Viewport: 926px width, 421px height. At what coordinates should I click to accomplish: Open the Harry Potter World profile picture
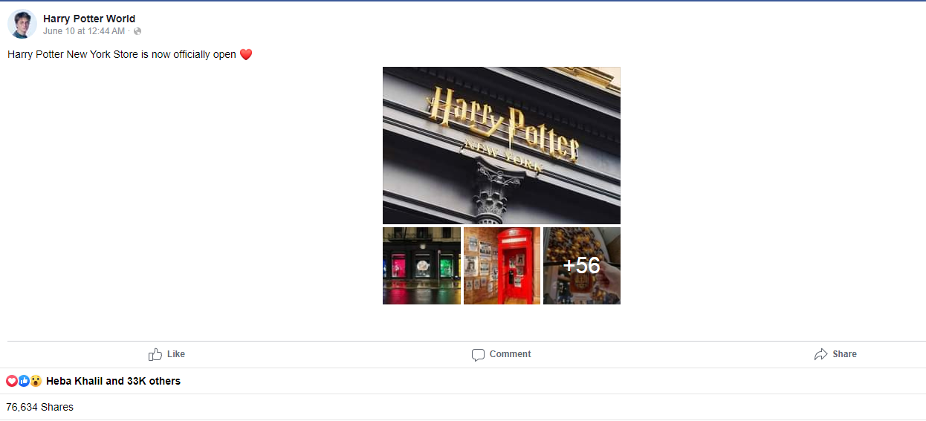tap(22, 24)
